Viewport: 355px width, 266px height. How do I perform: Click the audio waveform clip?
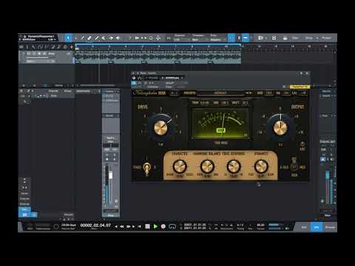pos(158,57)
